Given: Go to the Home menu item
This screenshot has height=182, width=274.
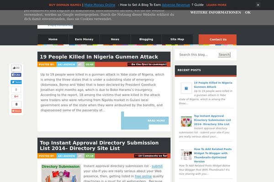Looking at the screenshot, I should pyautogui.click(x=53, y=40).
